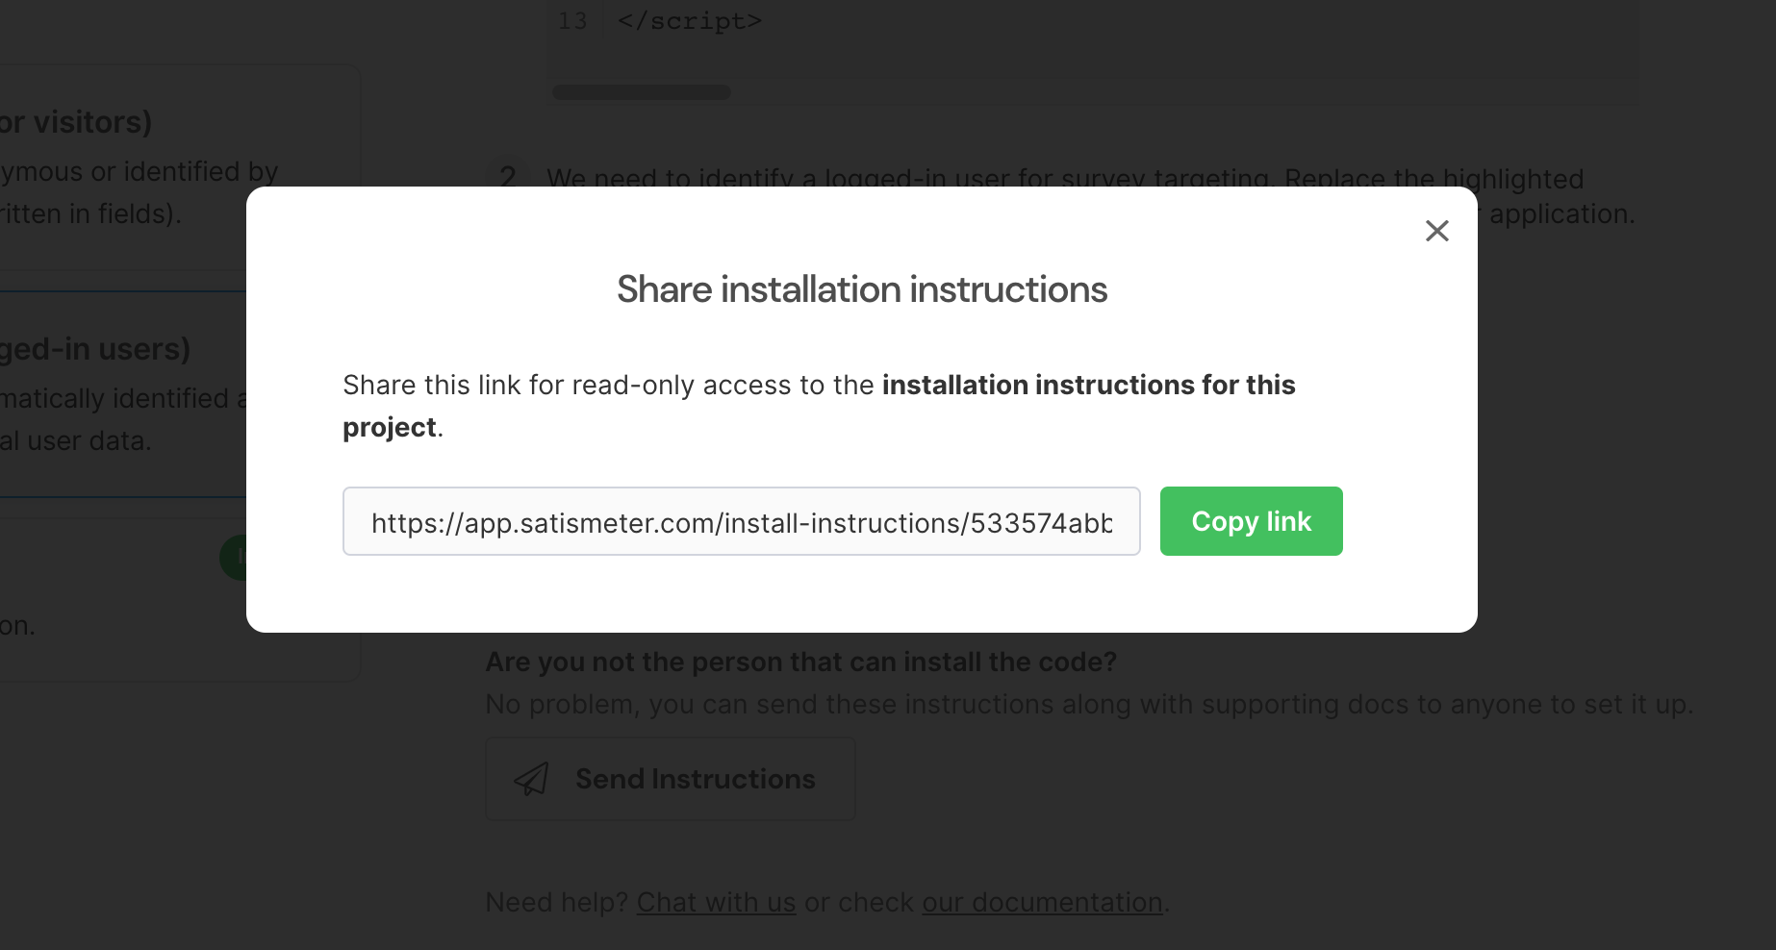1776x950 pixels.
Task: Select the logged-in users install option card
Action: [123, 394]
